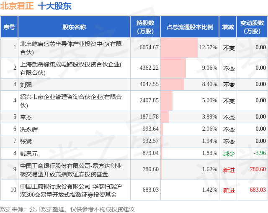
Task: Click holding value 932.57
Action: [x=151, y=141]
